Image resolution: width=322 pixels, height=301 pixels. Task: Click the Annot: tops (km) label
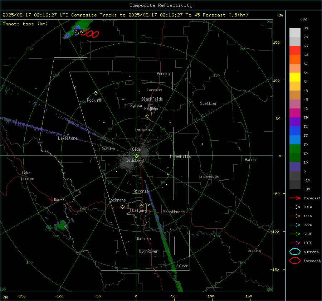pyautogui.click(x=25, y=24)
